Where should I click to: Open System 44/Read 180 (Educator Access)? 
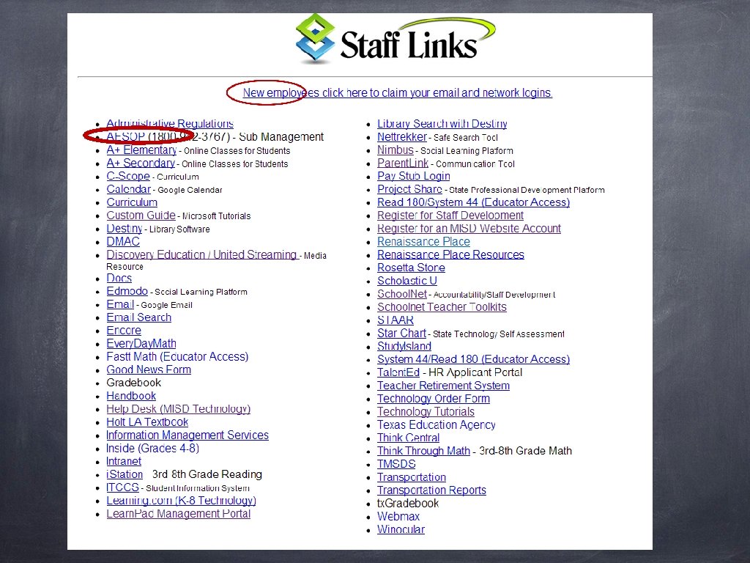473,359
